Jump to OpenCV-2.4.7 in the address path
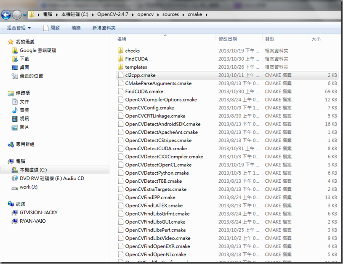The image size is (343, 264). pyautogui.click(x=113, y=14)
